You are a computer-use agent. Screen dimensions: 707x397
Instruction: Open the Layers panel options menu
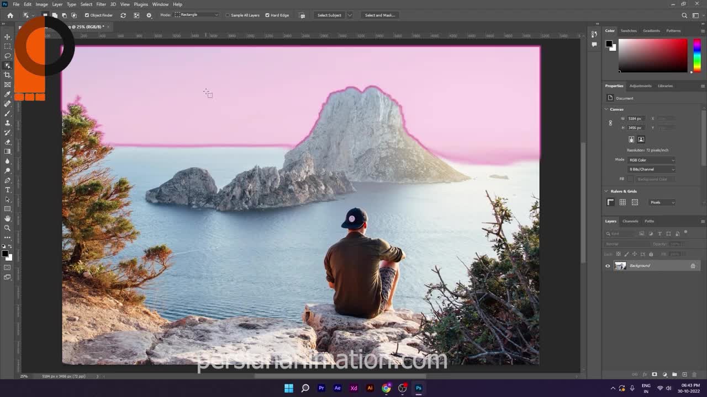pos(703,221)
